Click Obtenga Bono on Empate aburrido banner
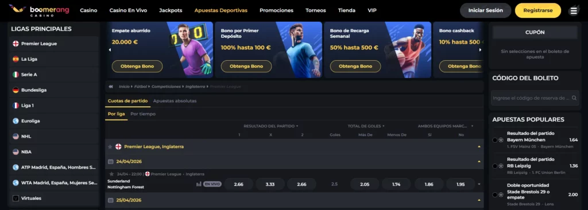588x210 pixels. pos(137,67)
